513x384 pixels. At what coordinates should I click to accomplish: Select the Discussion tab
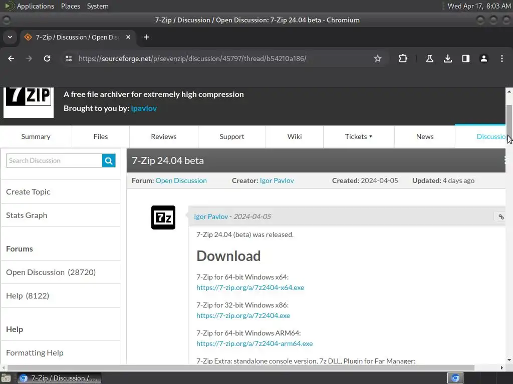click(x=480, y=136)
